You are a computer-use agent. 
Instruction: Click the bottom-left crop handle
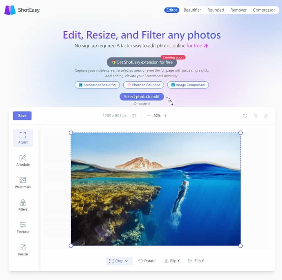[71, 246]
